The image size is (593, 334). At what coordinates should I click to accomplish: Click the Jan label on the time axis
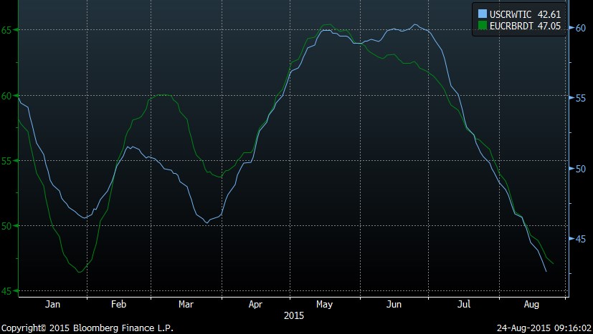tap(52, 305)
